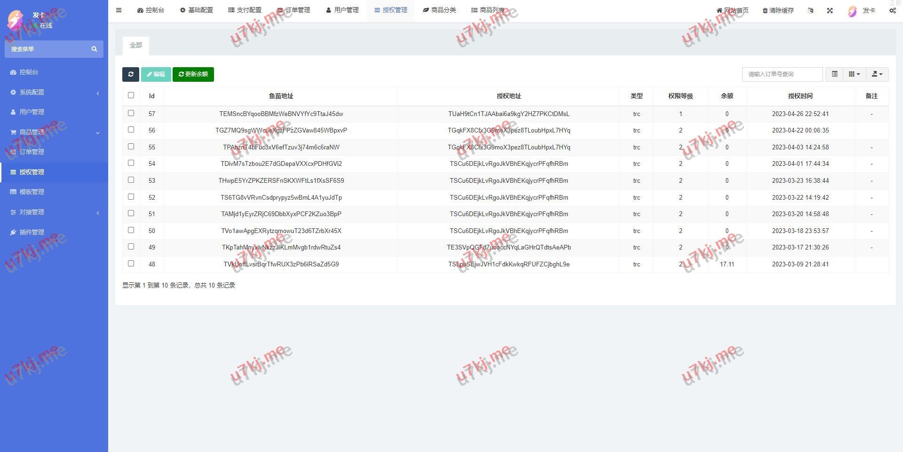The image size is (903, 452).
Task: Click the toggle list view icon
Action: point(834,74)
